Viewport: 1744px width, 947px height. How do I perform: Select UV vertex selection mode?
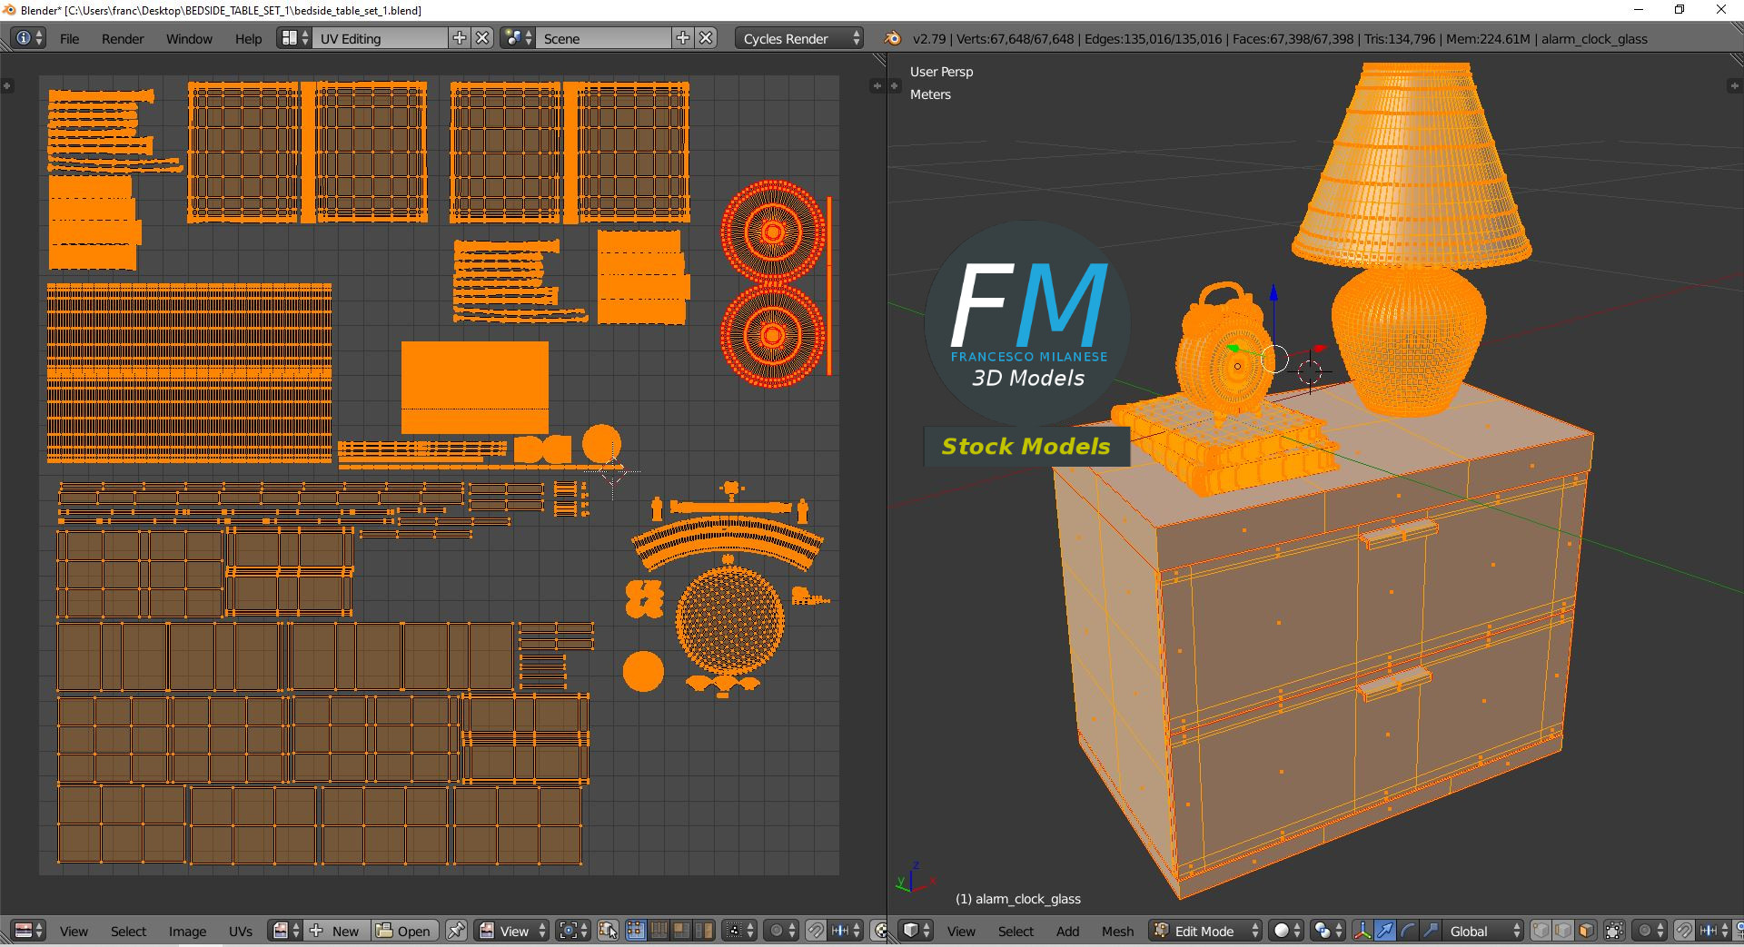tap(636, 931)
